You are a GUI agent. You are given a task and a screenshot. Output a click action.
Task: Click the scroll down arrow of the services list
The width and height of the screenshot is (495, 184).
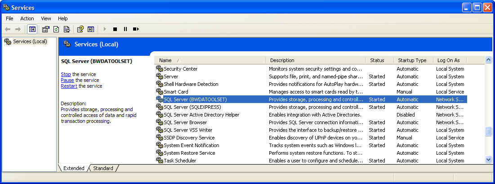[x=489, y=160]
